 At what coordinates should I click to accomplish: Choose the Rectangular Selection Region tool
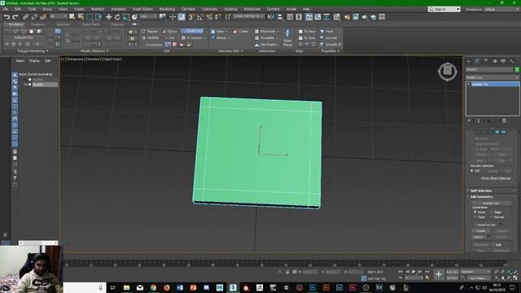90,17
